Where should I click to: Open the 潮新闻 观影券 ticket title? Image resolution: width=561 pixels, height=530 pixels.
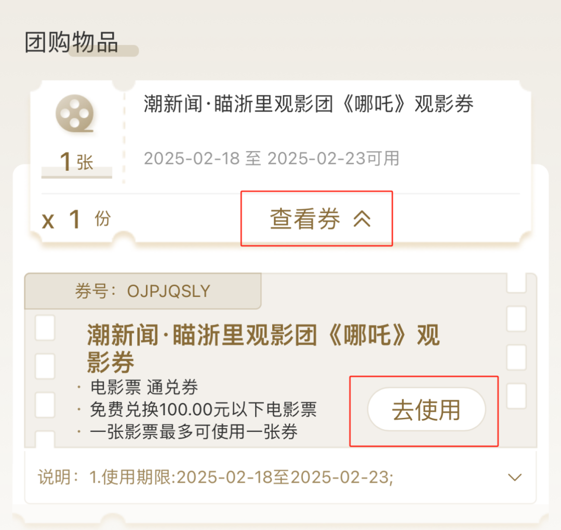(x=309, y=104)
